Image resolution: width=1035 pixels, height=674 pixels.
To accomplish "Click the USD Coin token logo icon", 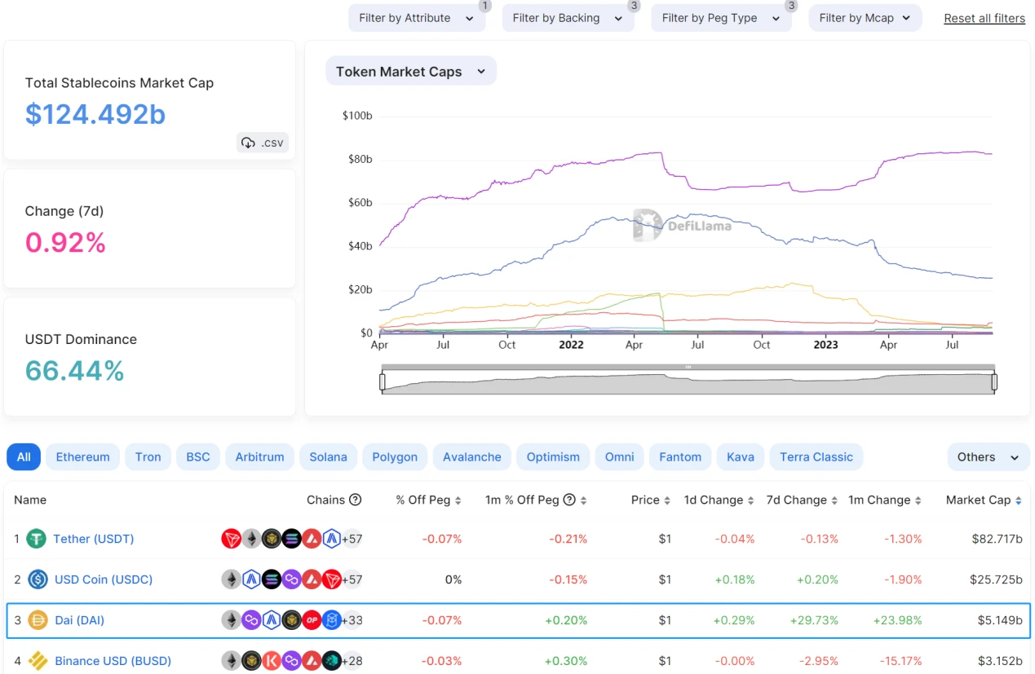I will [38, 579].
